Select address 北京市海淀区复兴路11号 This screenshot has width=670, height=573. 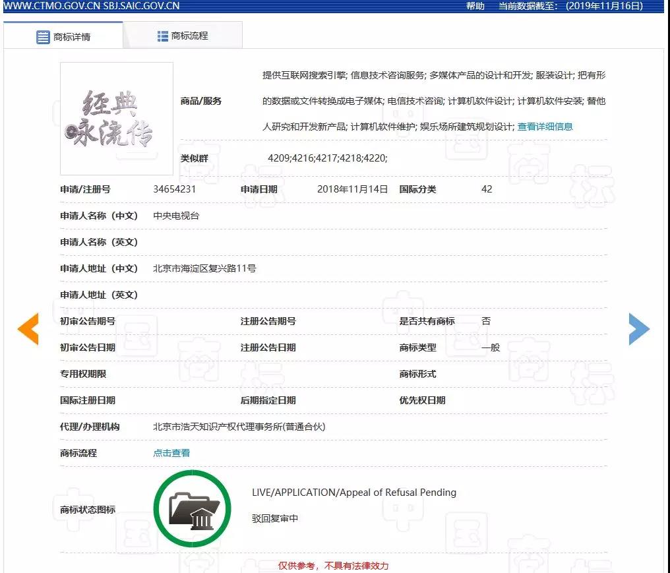[204, 268]
